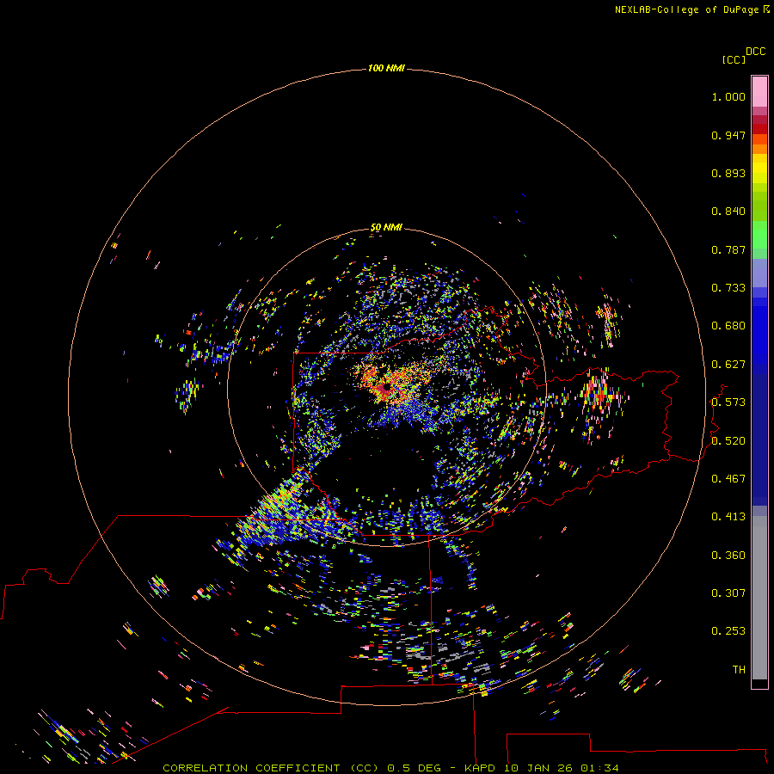Click the [CC] units label
Image resolution: width=774 pixels, height=774 pixels.
click(734, 59)
